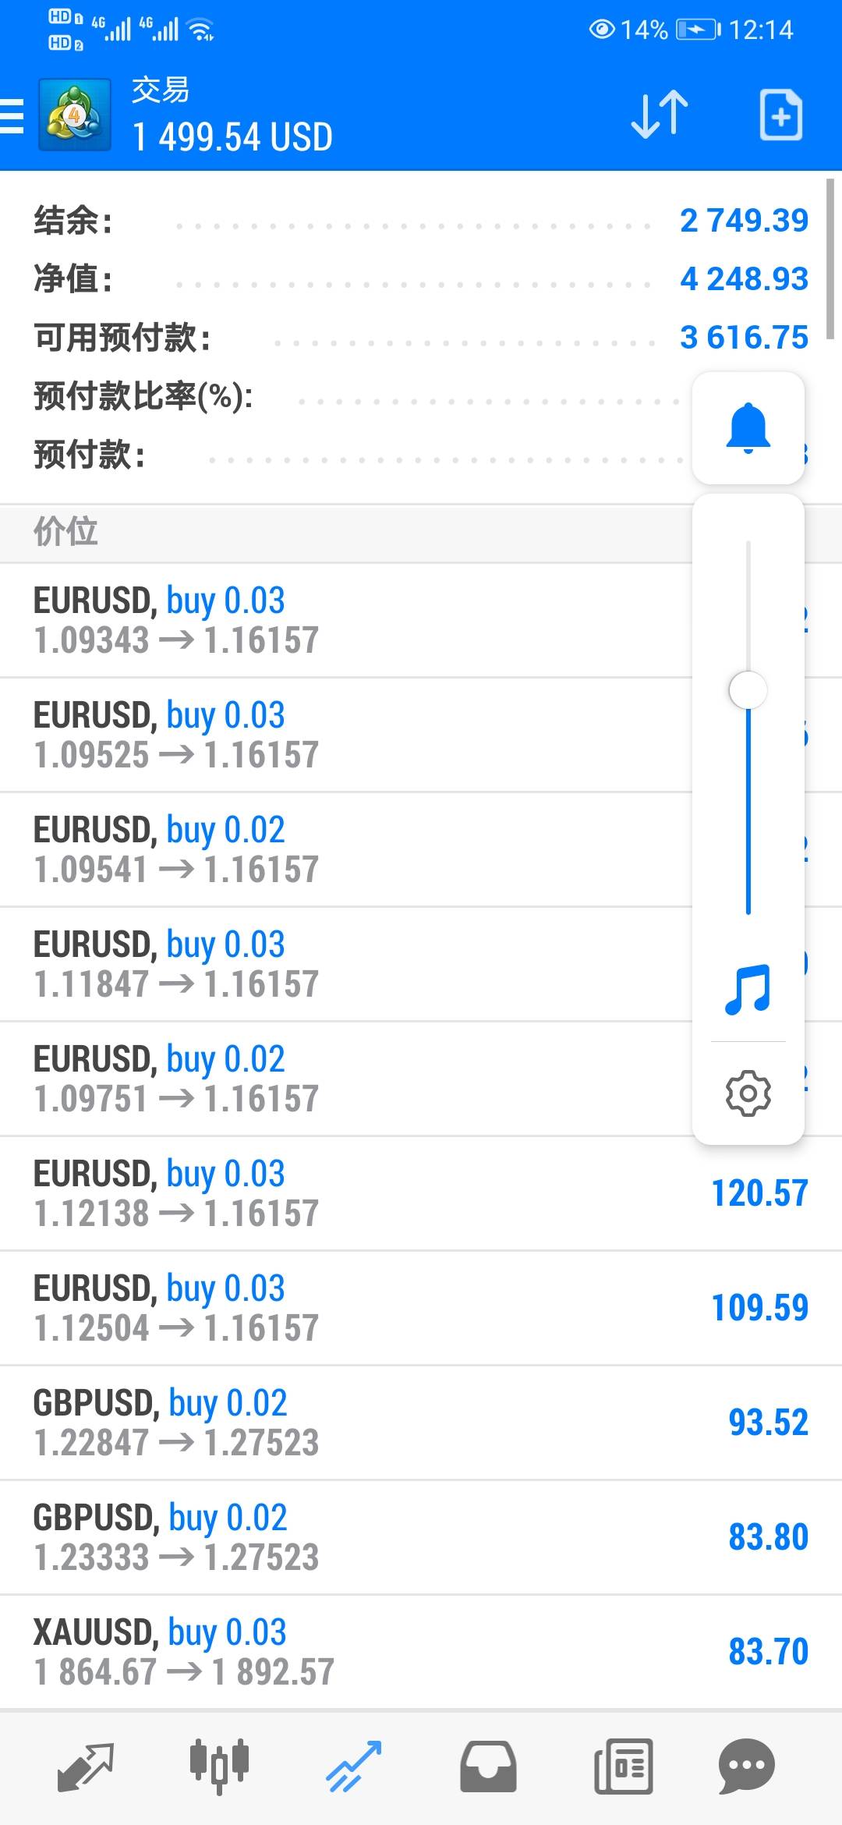Open the EURUSD position opened at 1.09343
Image resolution: width=842 pixels, height=1825 pixels.
(343, 620)
